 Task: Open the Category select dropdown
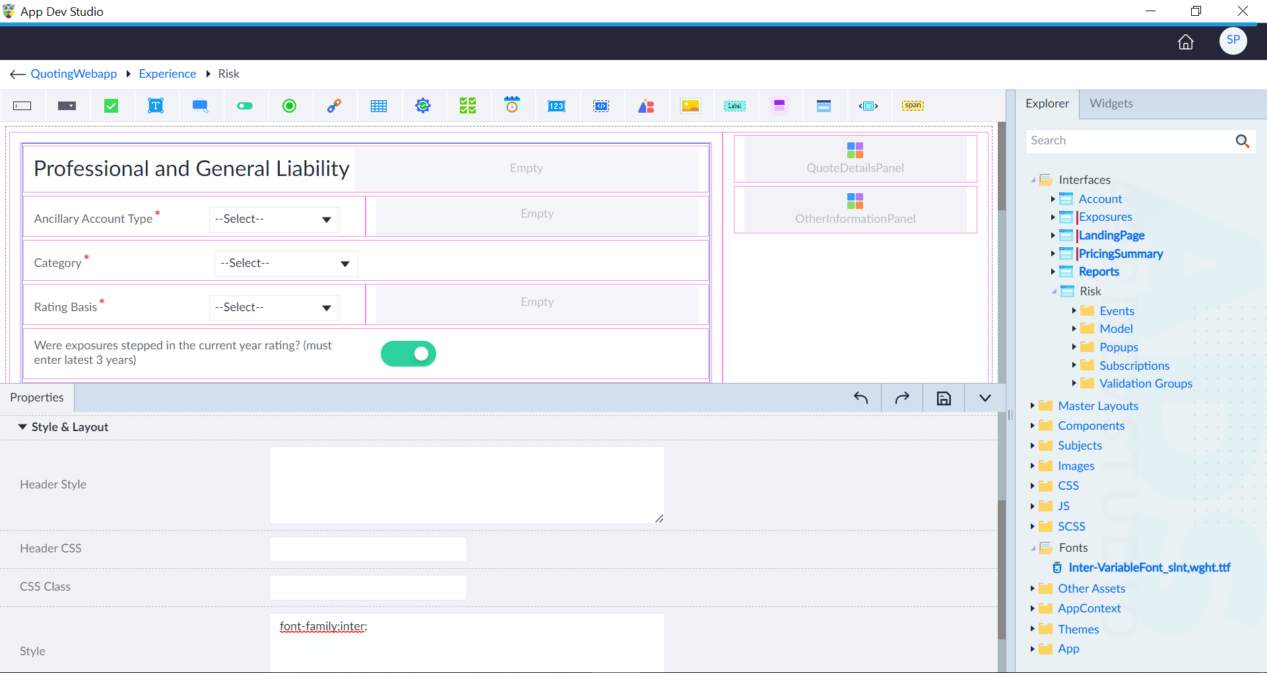[286, 264]
